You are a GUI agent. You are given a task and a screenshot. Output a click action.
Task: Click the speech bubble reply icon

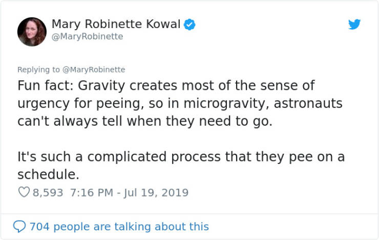click(19, 227)
